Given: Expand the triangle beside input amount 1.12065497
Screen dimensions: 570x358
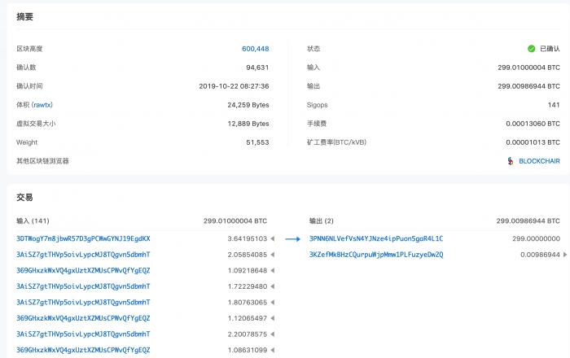Looking at the screenshot, I should point(273,318).
